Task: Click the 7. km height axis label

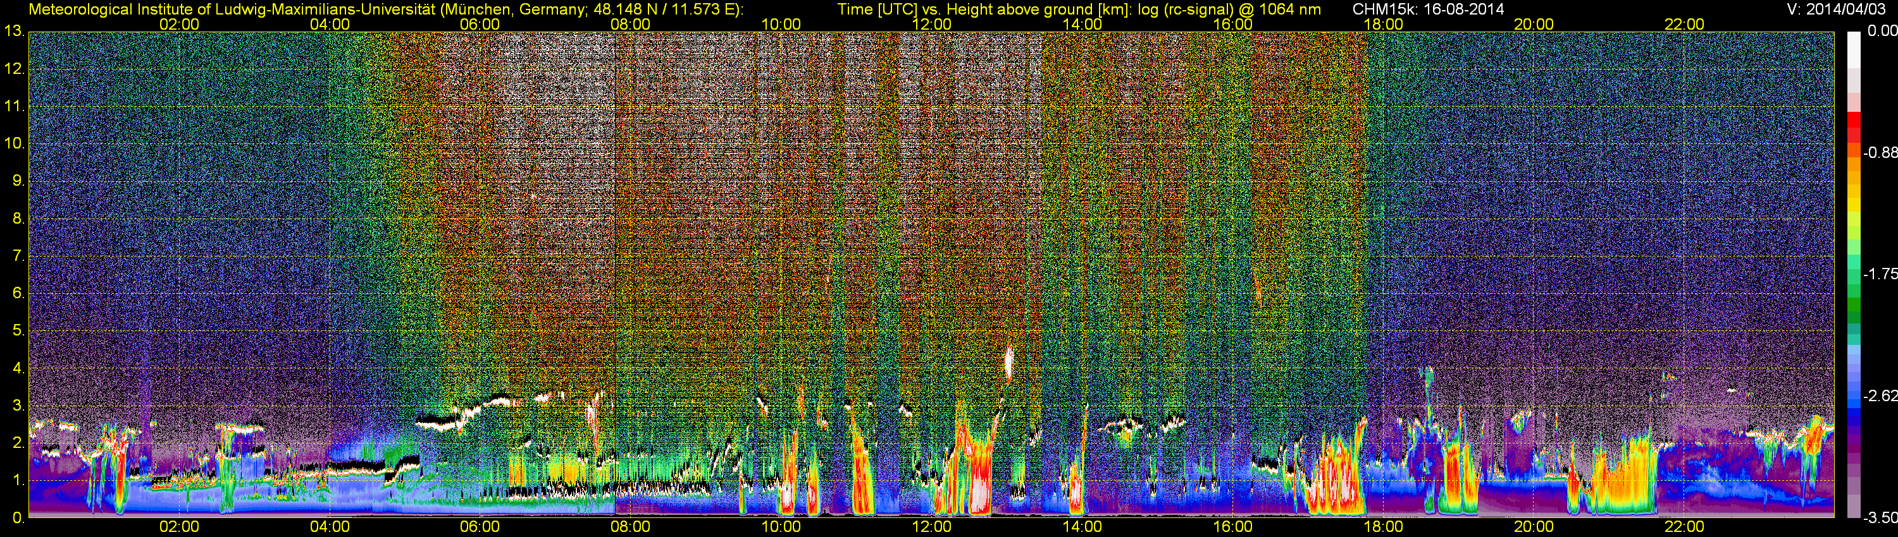Action: tap(18, 256)
